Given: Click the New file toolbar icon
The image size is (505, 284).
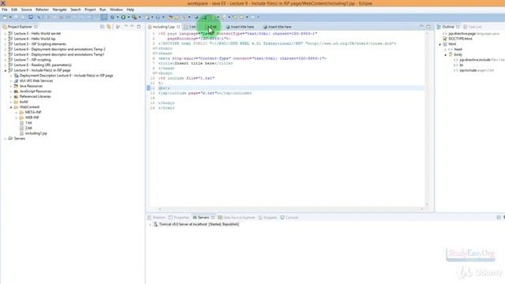Looking at the screenshot, I should (x=6, y=17).
